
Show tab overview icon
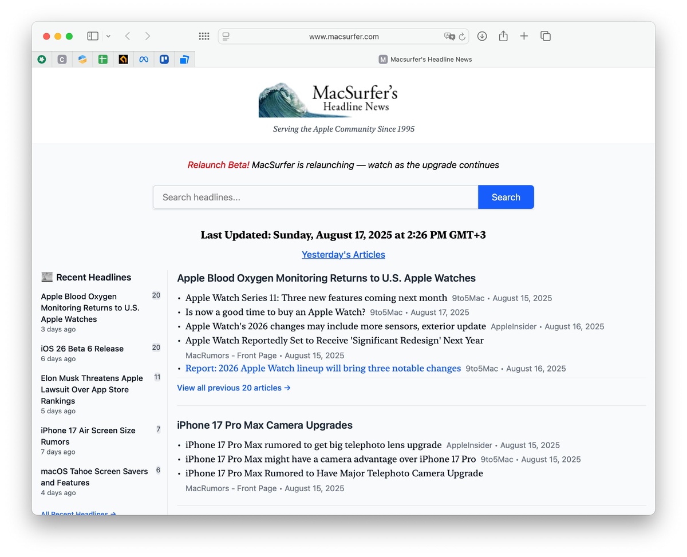pos(546,36)
